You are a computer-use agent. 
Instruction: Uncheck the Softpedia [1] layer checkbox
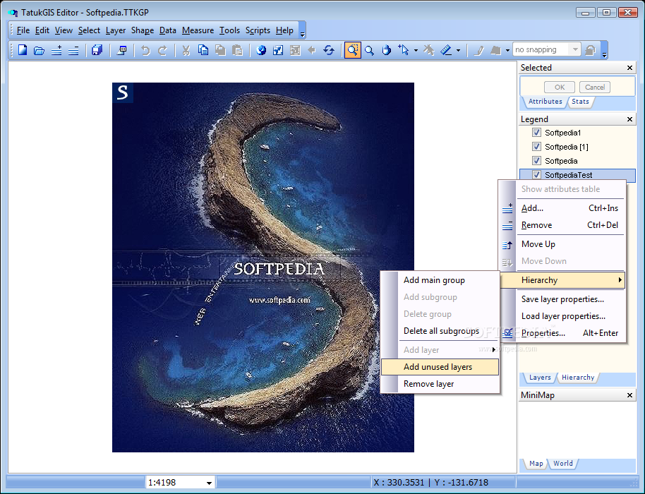[536, 146]
